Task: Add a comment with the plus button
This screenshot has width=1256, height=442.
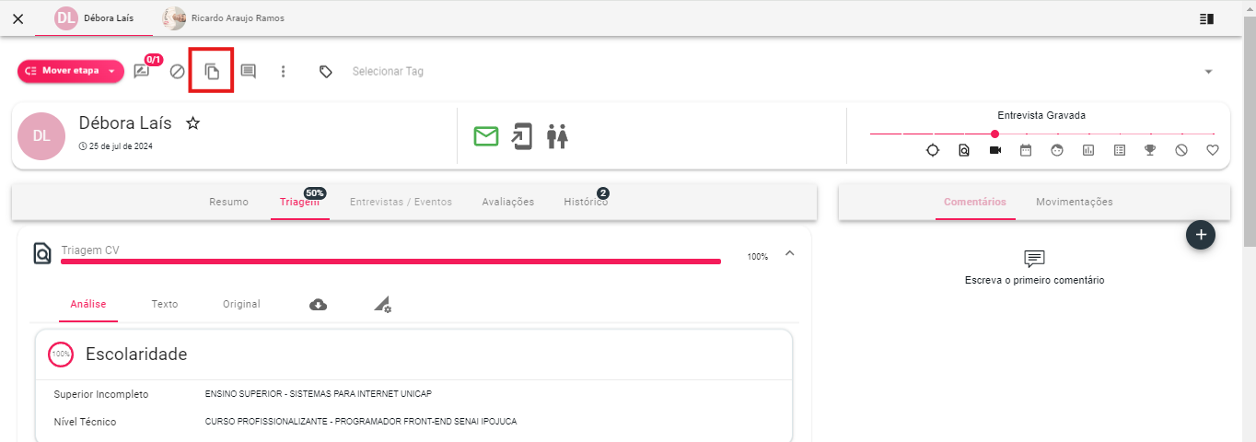Action: click(x=1201, y=235)
